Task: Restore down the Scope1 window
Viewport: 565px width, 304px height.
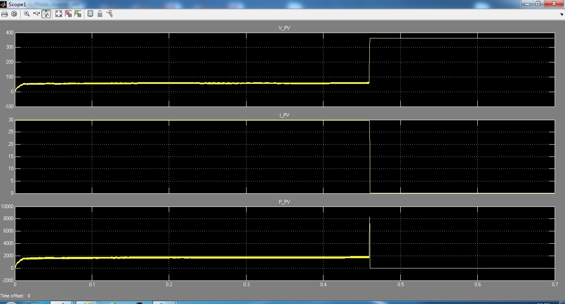Action: [538, 3]
